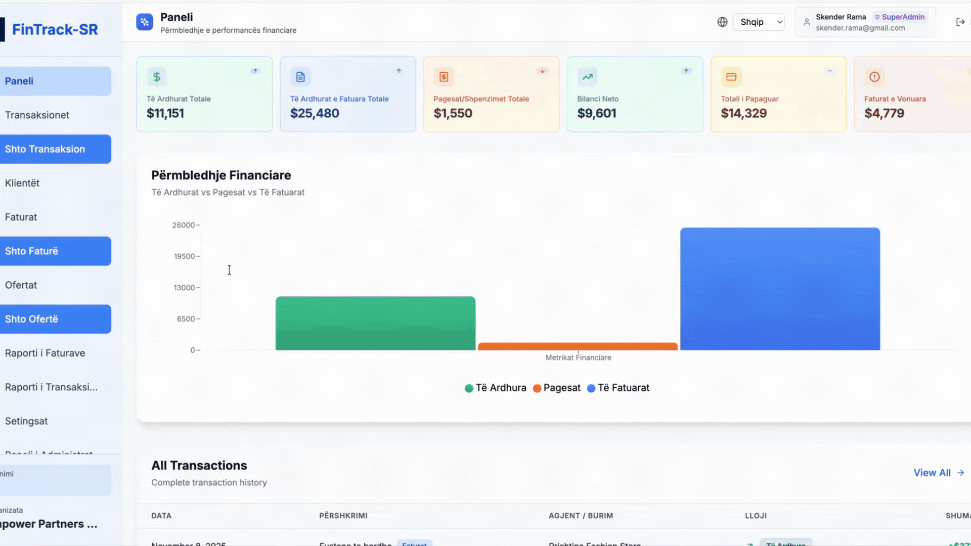The width and height of the screenshot is (971, 546).
Task: Select the credit card icon on Totali i Papaguar
Action: pyautogui.click(x=731, y=77)
